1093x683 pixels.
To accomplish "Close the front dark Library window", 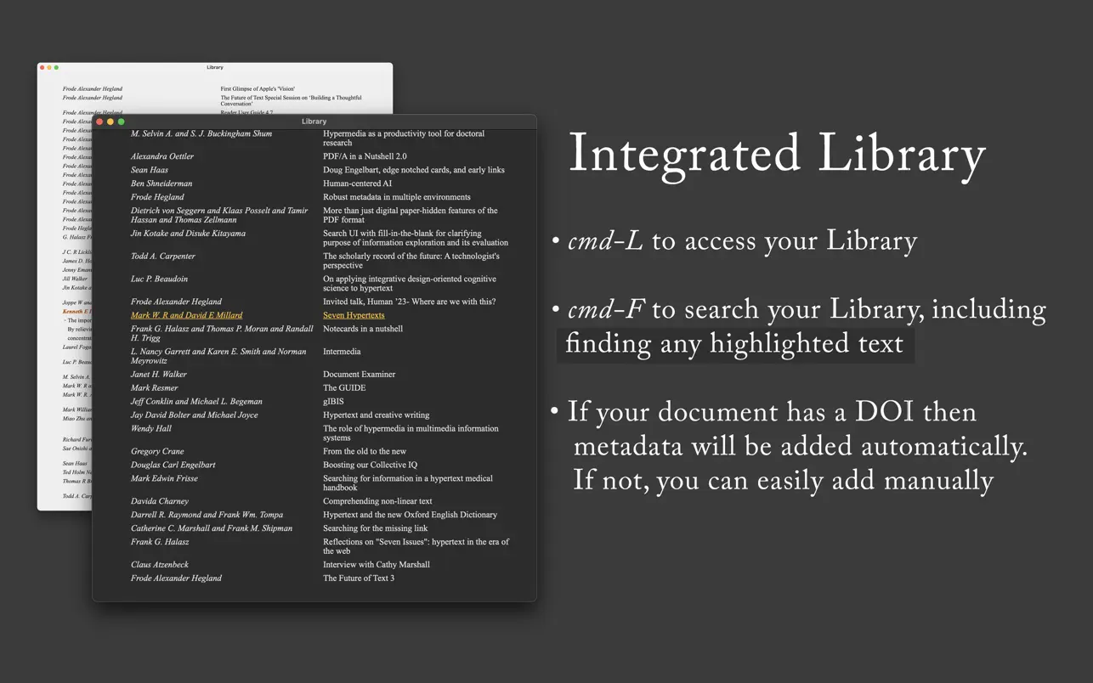I will click(99, 121).
